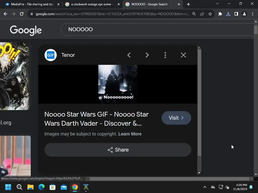The height and width of the screenshot is (193, 258).
Task: Open the comic NOOO image result
Action: [14, 76]
